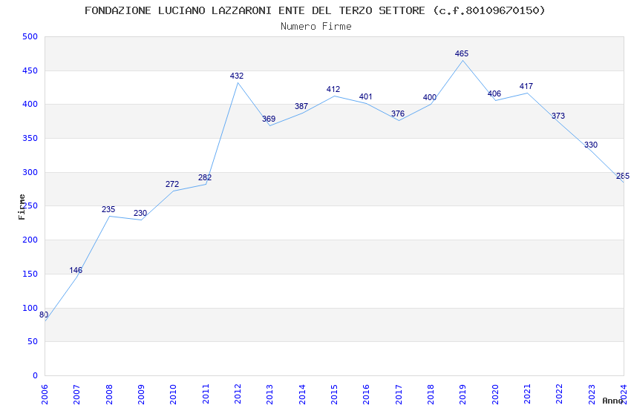Click the 230 data label for 2009
This screenshot has height=408, width=631.
pyautogui.click(x=140, y=213)
